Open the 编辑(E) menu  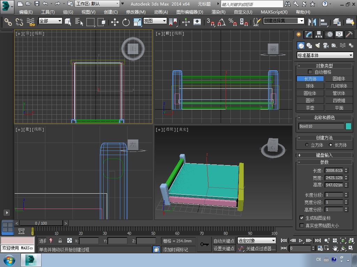[26, 12]
